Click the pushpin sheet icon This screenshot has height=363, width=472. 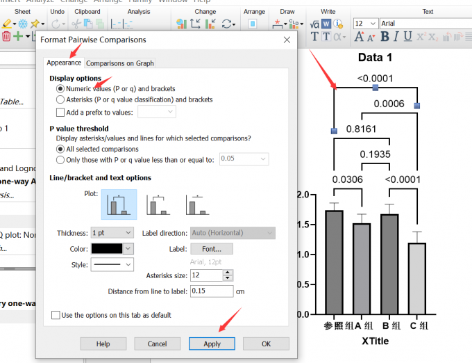point(35,24)
